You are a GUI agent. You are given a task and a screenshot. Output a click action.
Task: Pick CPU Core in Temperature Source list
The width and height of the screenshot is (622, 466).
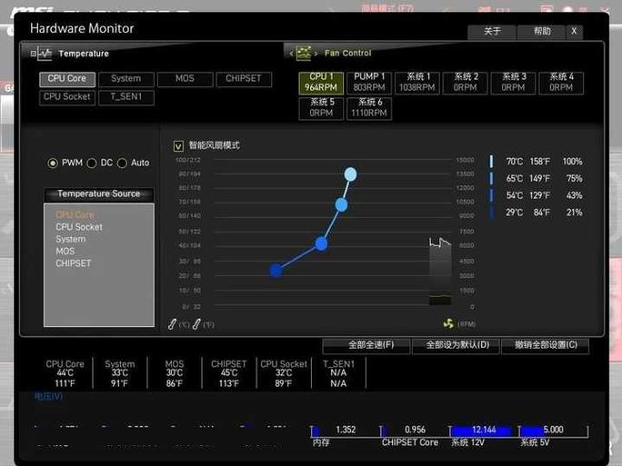tap(75, 214)
